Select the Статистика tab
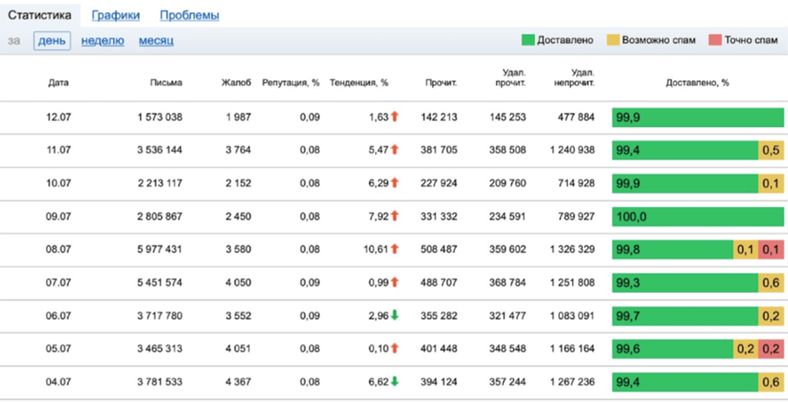788x402 pixels. tap(40, 14)
